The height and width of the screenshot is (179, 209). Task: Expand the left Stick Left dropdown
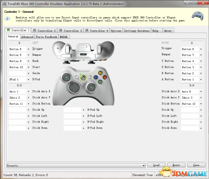[28, 116]
